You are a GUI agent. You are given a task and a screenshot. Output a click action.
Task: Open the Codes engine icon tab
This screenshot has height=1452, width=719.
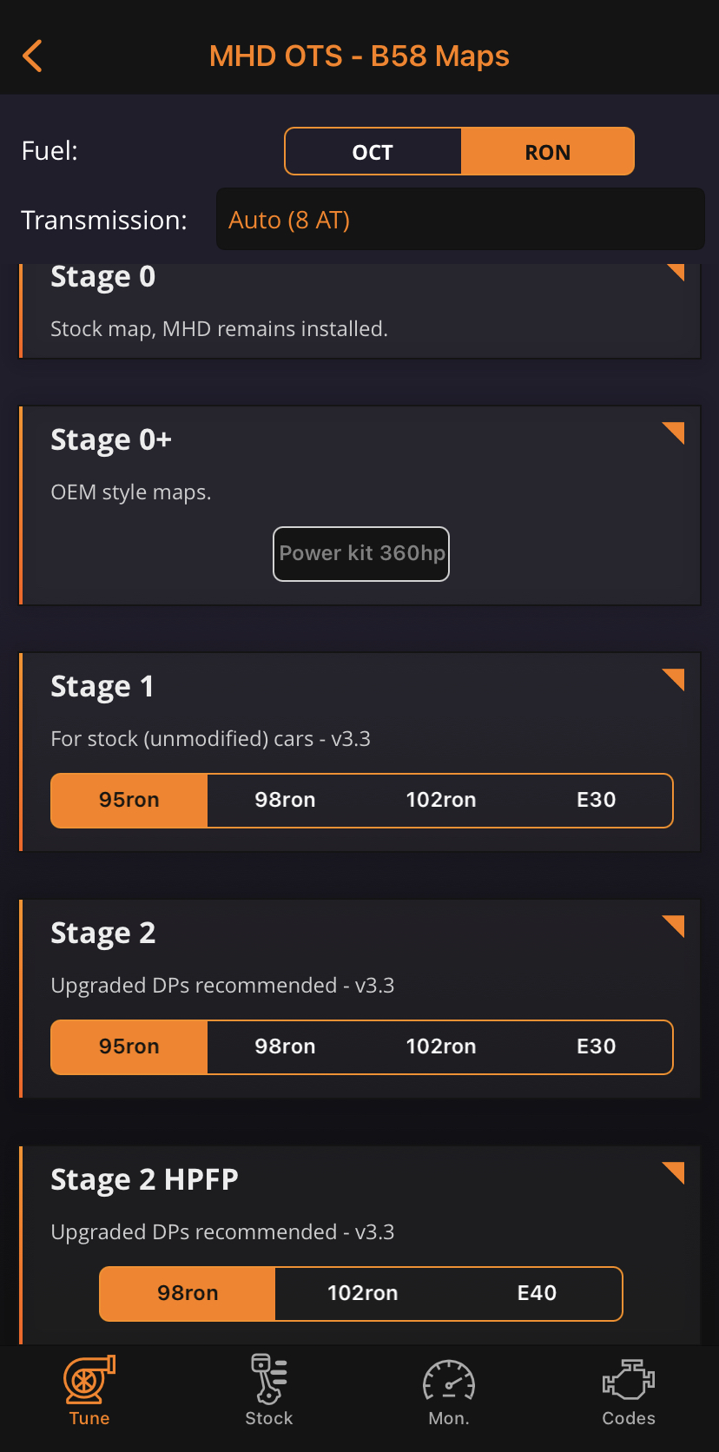pyautogui.click(x=629, y=1389)
